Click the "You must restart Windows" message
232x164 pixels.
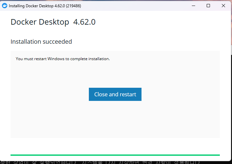click(63, 59)
